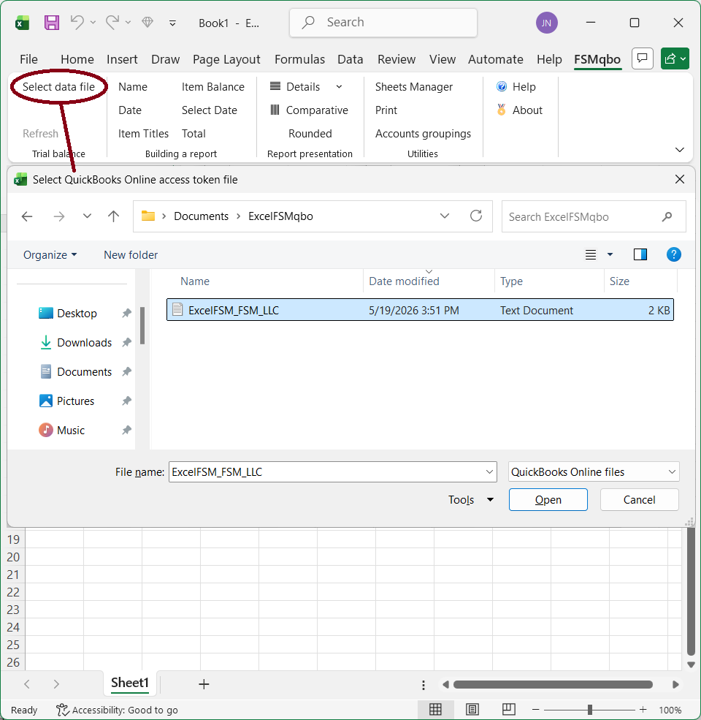Viewport: 701px width, 720px height.
Task: Open the Organize dropdown menu
Action: [x=50, y=255]
